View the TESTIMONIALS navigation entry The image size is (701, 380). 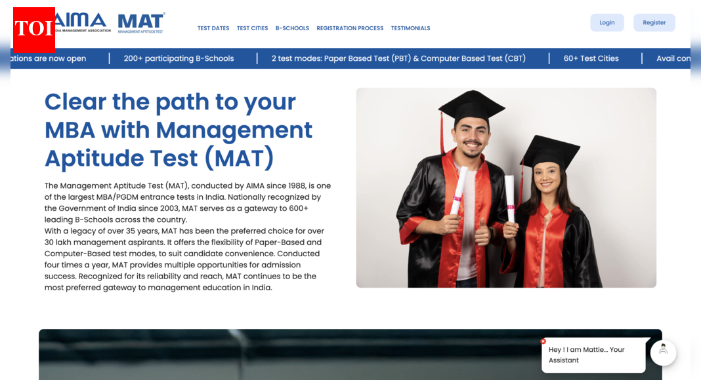coord(410,28)
